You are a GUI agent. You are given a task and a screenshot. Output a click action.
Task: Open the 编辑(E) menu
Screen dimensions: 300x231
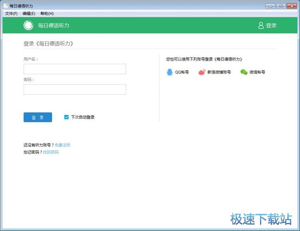point(29,14)
